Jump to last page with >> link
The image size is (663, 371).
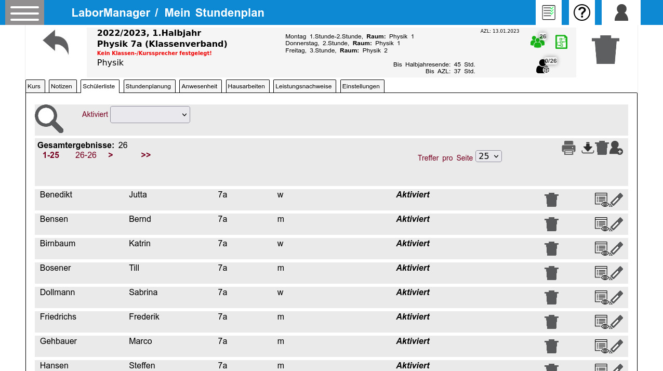point(146,155)
